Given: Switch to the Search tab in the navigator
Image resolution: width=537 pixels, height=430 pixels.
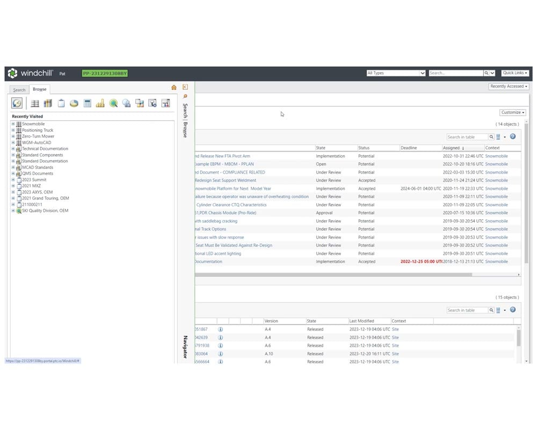Looking at the screenshot, I should coord(19,90).
